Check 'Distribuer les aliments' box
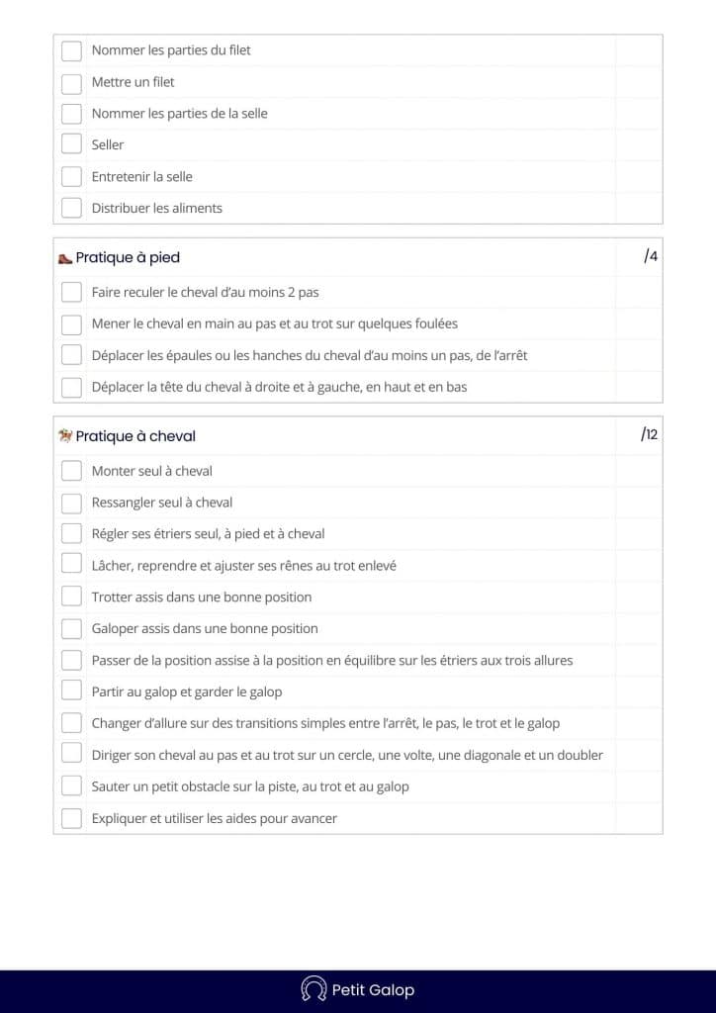 pos(71,208)
